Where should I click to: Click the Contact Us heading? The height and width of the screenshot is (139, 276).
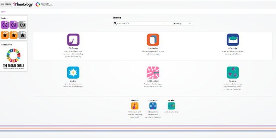point(153,100)
